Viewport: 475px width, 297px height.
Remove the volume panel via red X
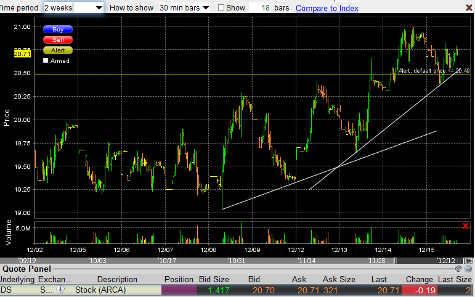[466, 226]
